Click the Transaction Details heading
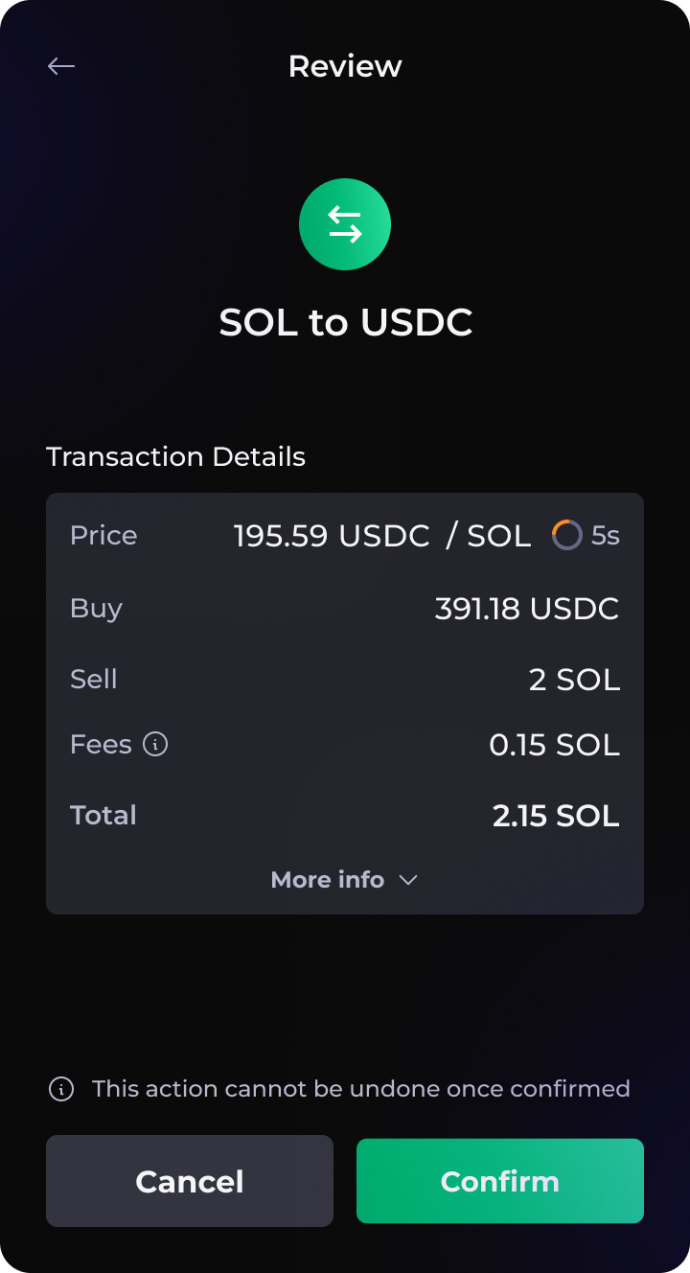690x1273 pixels. tap(175, 457)
